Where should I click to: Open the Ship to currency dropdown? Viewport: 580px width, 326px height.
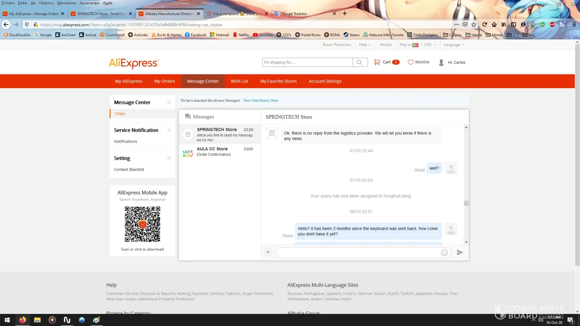click(x=417, y=45)
